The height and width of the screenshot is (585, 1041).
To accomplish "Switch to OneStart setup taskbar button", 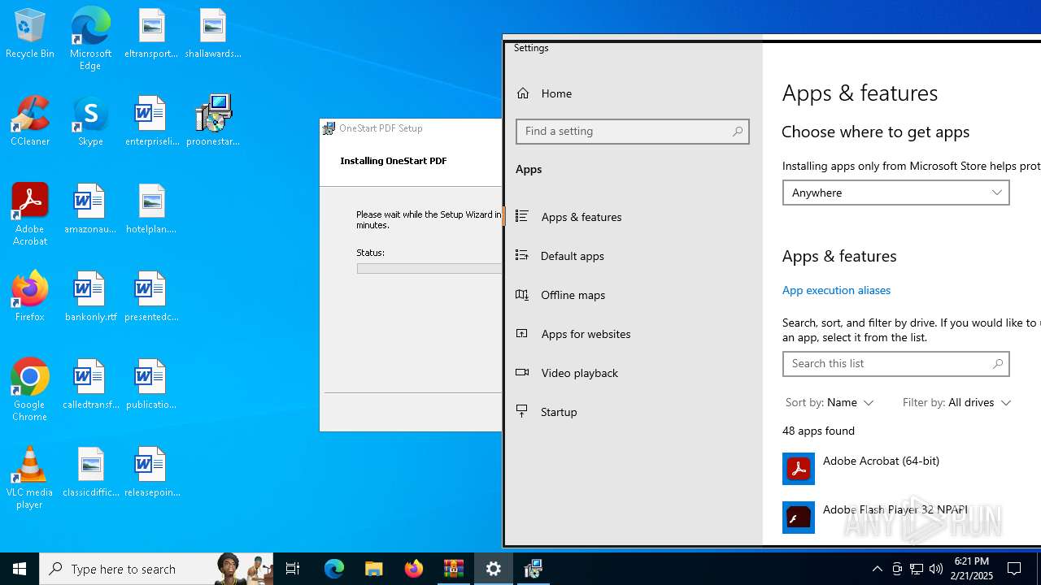I will point(534,569).
